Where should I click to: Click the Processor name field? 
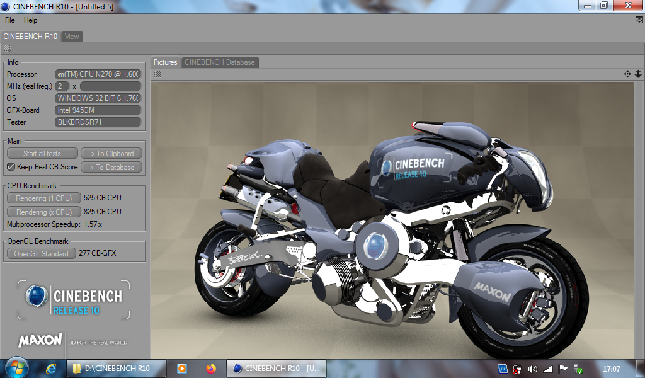point(98,74)
